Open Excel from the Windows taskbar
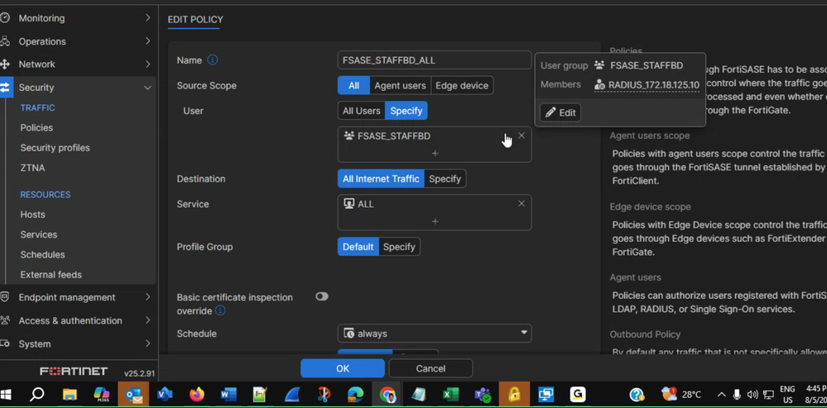 tap(450, 395)
